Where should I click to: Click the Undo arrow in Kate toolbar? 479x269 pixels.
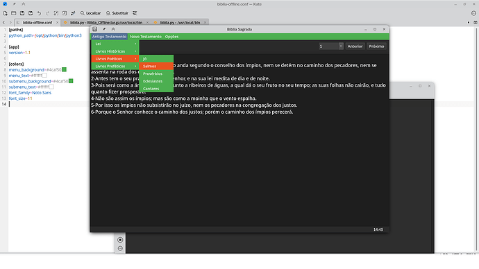point(39,13)
